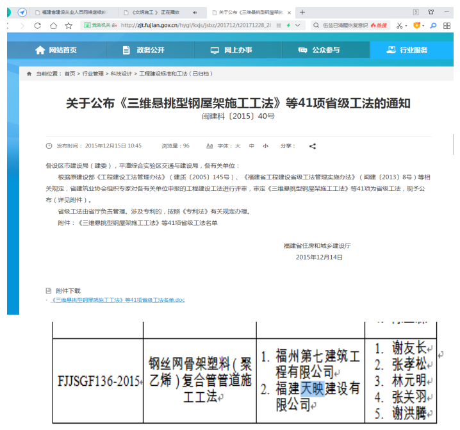Screen dimensions: 460x430
Task: Click the share icon in article
Action: [x=313, y=146]
